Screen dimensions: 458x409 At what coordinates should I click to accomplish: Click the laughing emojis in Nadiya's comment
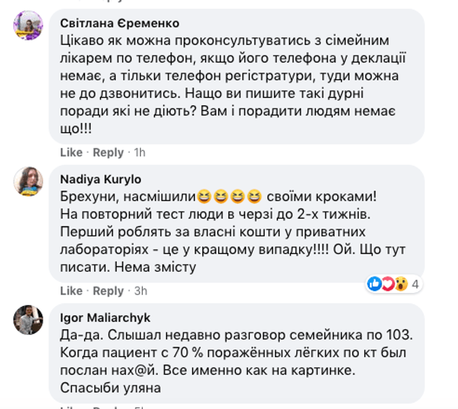[229, 197]
